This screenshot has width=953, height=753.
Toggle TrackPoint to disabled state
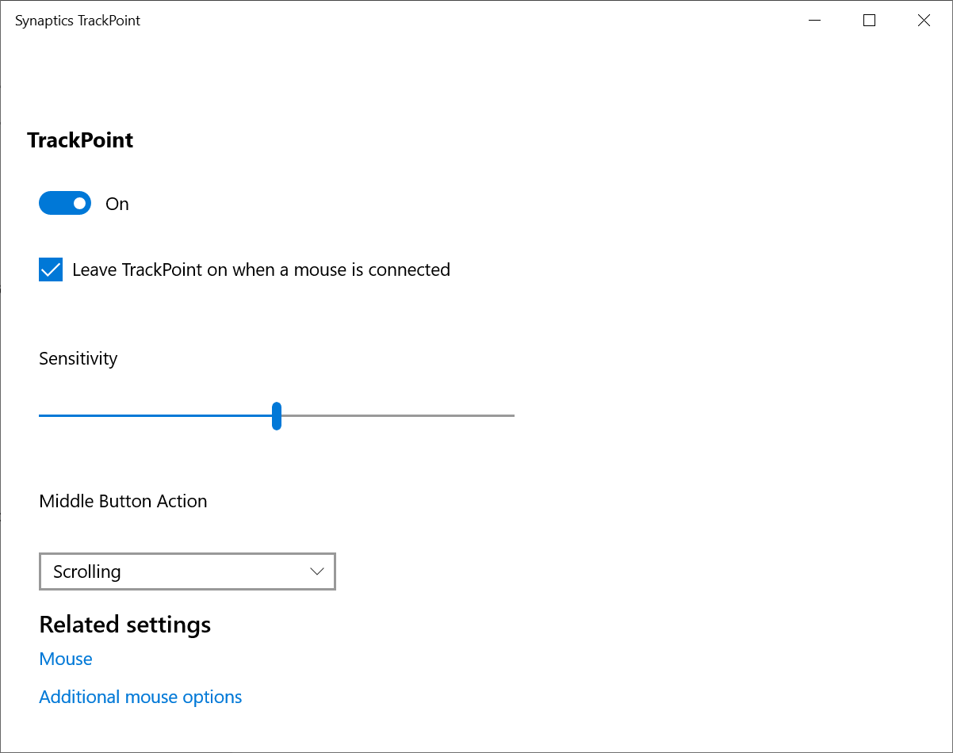pyautogui.click(x=65, y=203)
